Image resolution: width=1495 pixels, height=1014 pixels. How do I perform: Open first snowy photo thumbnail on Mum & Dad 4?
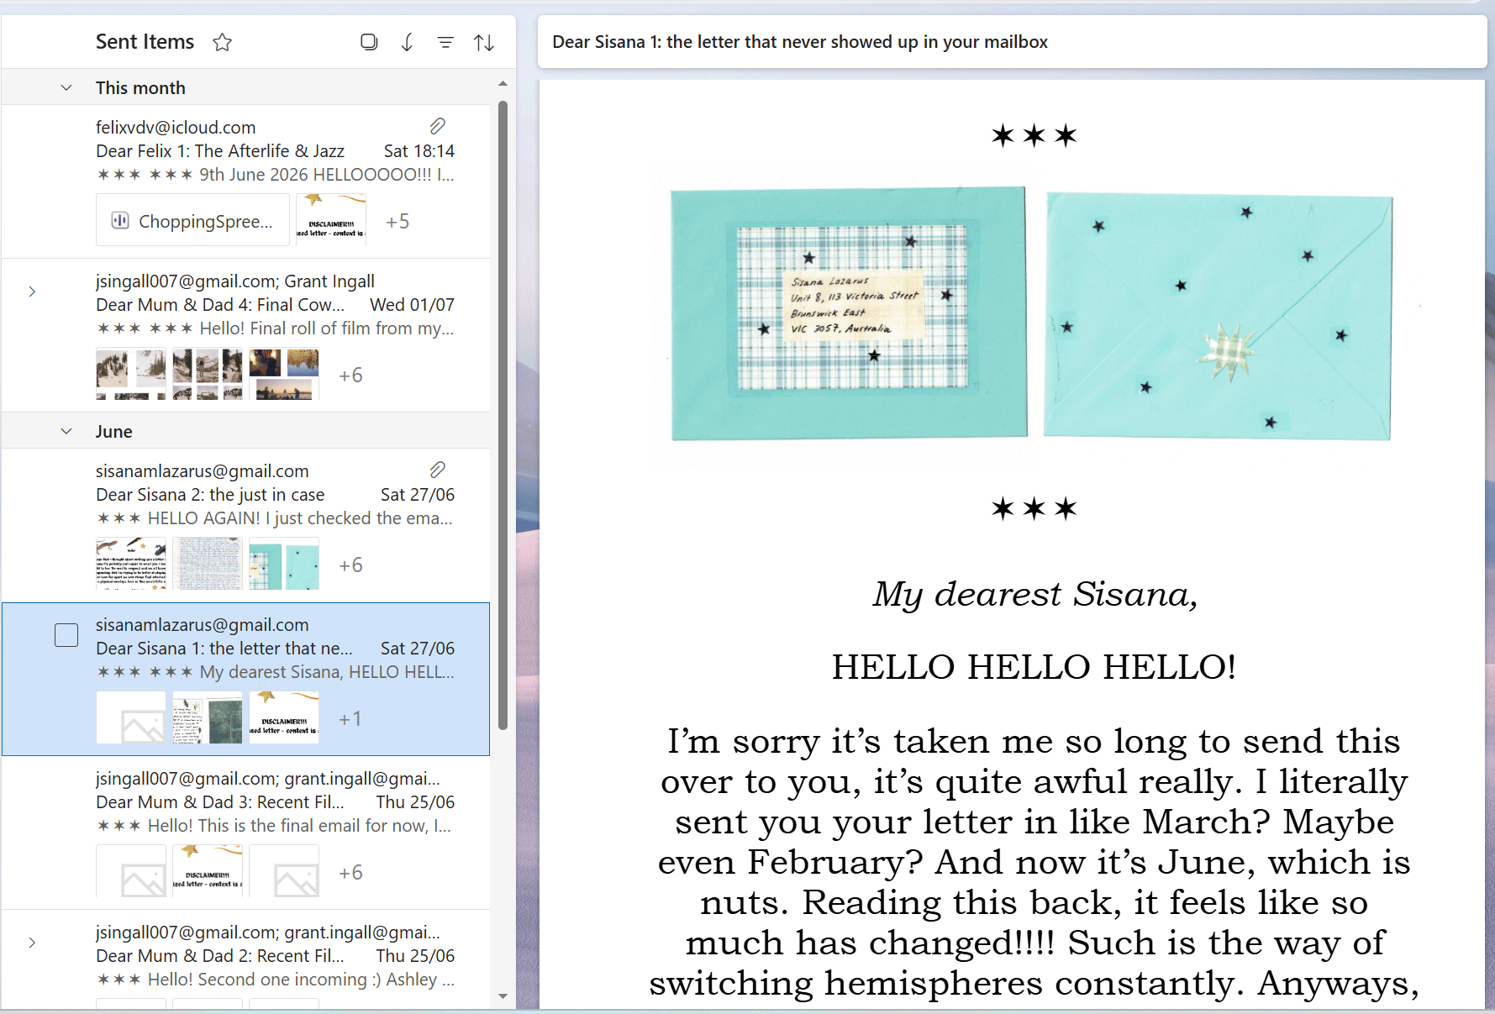click(x=131, y=374)
